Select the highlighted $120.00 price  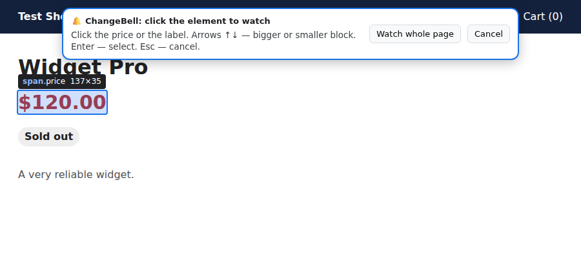tap(62, 102)
